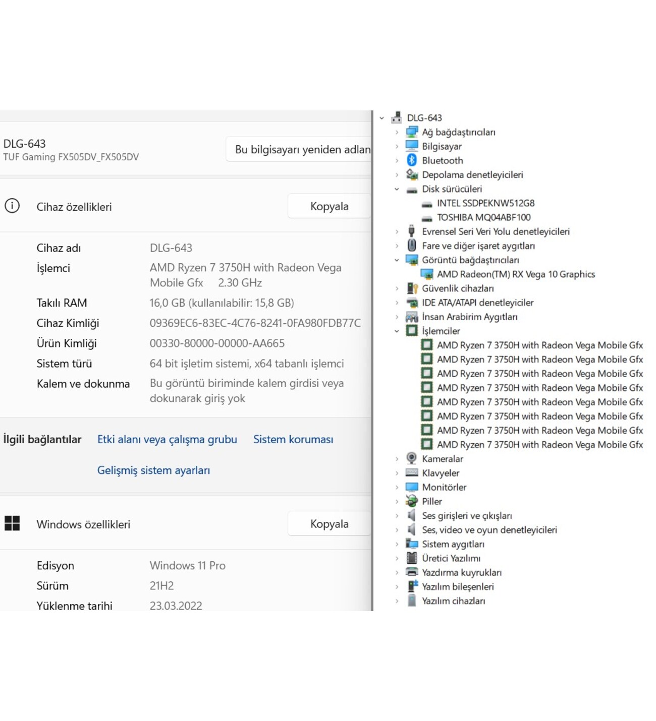Click the Klavyeler keyboard icon
Screen dimensions: 656x721
click(x=412, y=473)
